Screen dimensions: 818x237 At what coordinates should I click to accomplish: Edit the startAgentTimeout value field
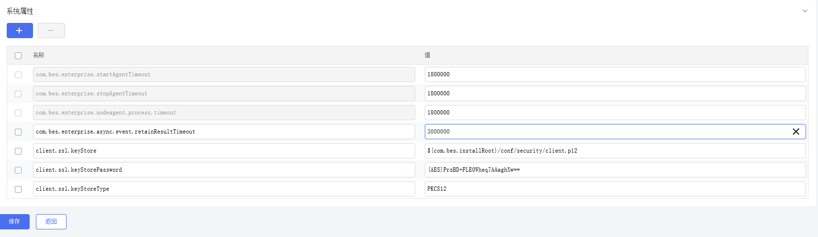(x=615, y=74)
